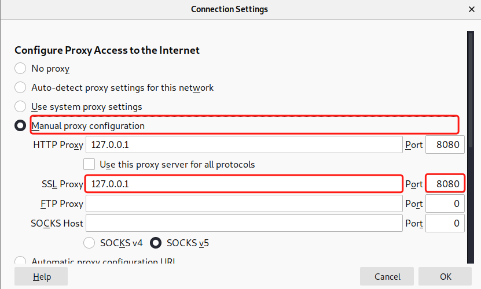Click the SSL Proxy address field
This screenshot has width=481, height=289.
(x=244, y=184)
